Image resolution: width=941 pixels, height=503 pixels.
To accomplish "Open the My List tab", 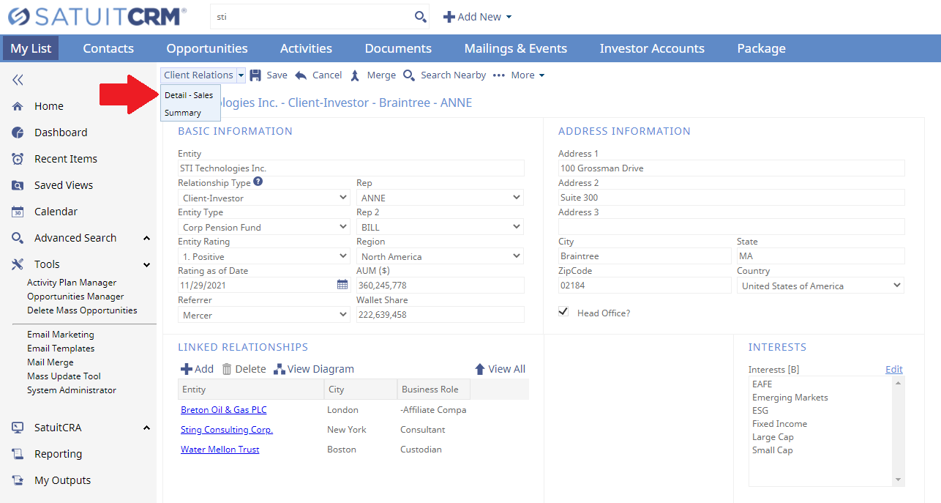I will tap(31, 48).
